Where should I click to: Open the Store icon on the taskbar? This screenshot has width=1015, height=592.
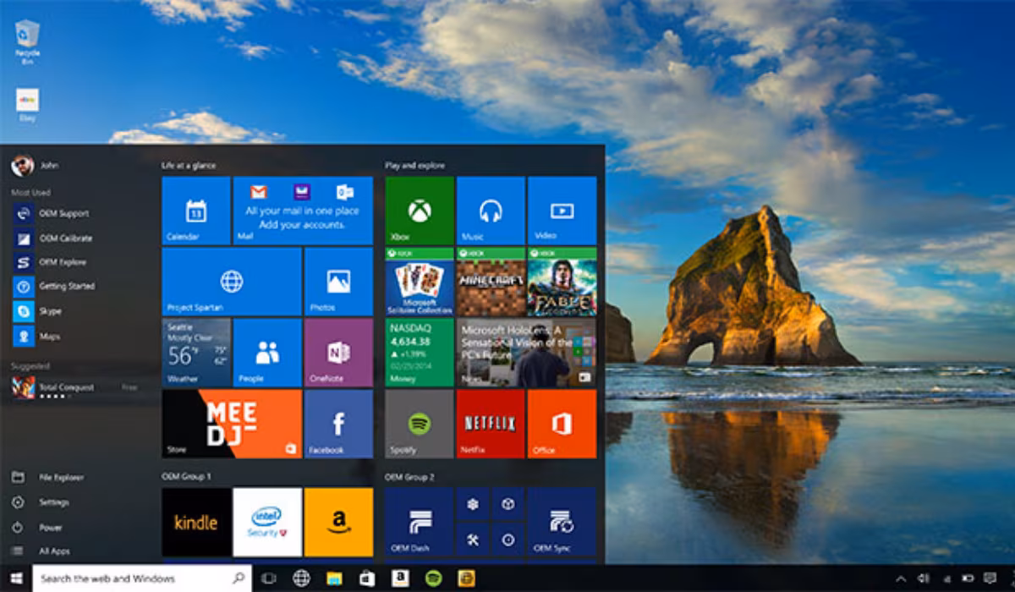pyautogui.click(x=367, y=578)
